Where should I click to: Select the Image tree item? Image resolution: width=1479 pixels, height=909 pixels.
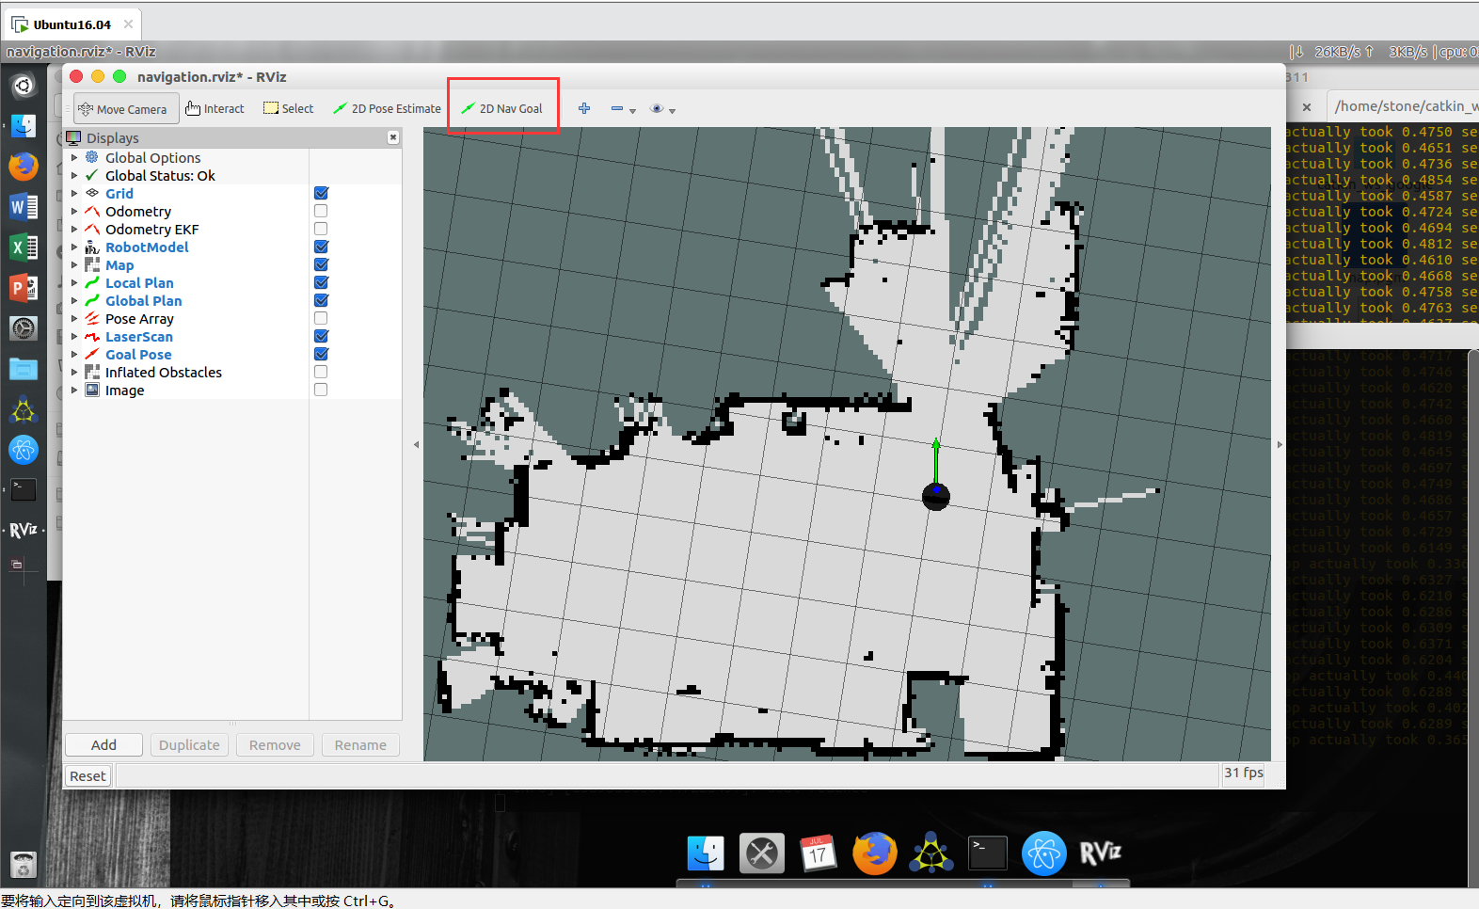pos(124,391)
